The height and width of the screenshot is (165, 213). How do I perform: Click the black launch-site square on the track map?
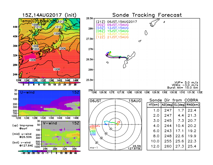[x=119, y=58]
